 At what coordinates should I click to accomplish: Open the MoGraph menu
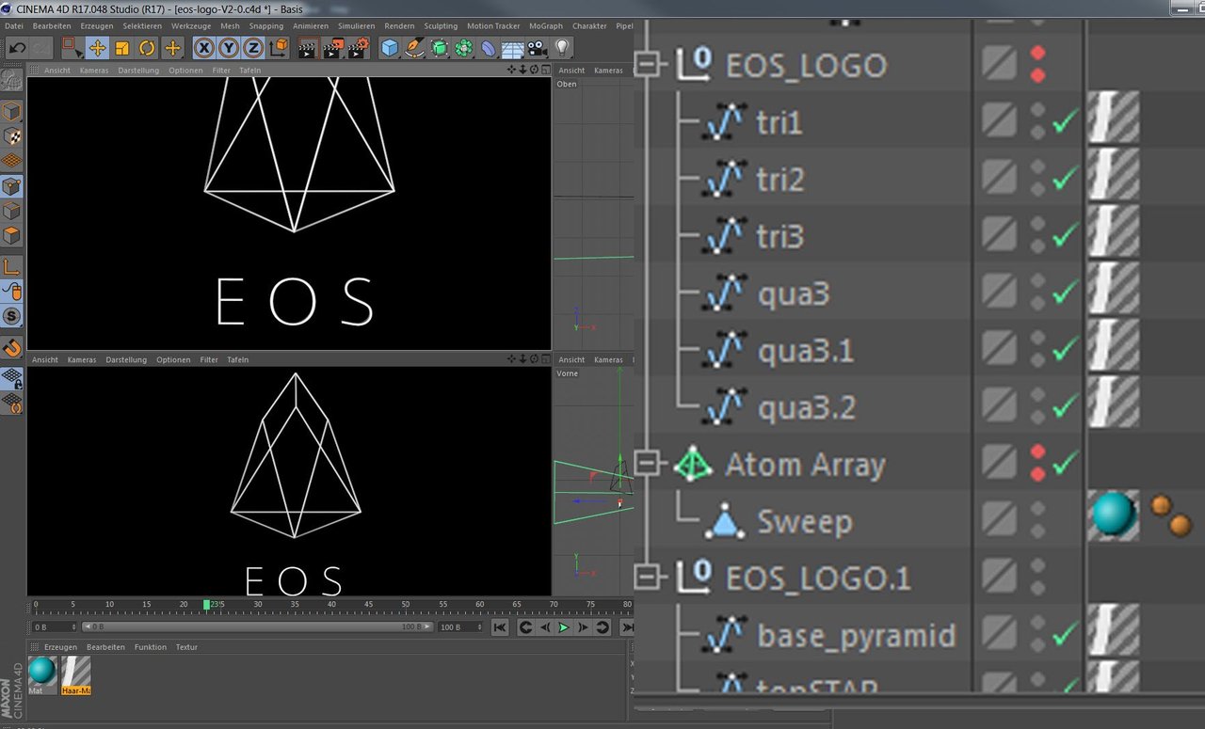click(546, 26)
